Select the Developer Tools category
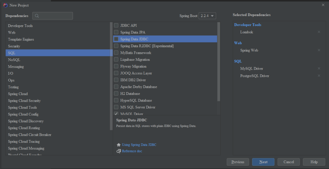 coord(20,26)
